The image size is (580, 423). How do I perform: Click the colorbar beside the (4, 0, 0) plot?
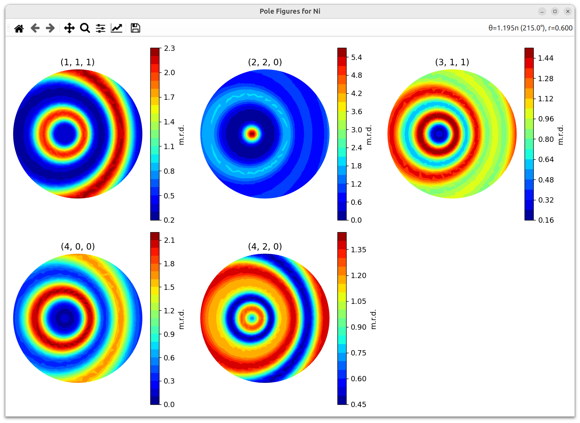point(155,318)
